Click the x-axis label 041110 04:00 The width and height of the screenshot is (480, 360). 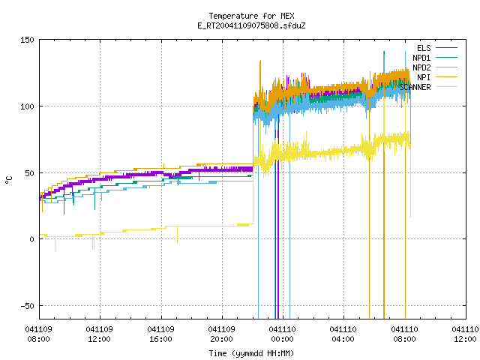343,334
